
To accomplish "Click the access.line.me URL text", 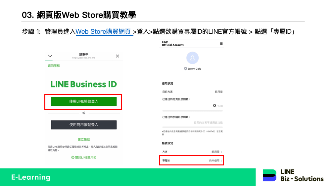I will (x=83, y=57).
